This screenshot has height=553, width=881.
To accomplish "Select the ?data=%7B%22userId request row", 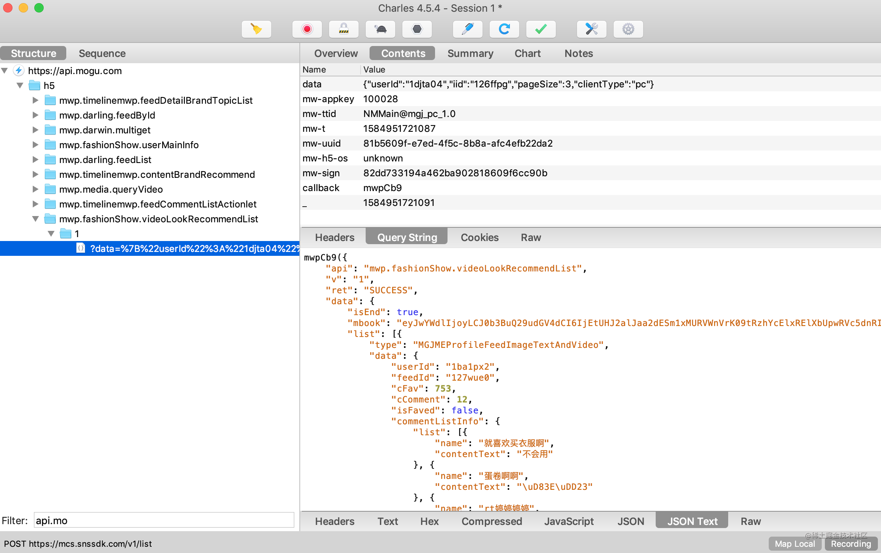I will click(150, 248).
